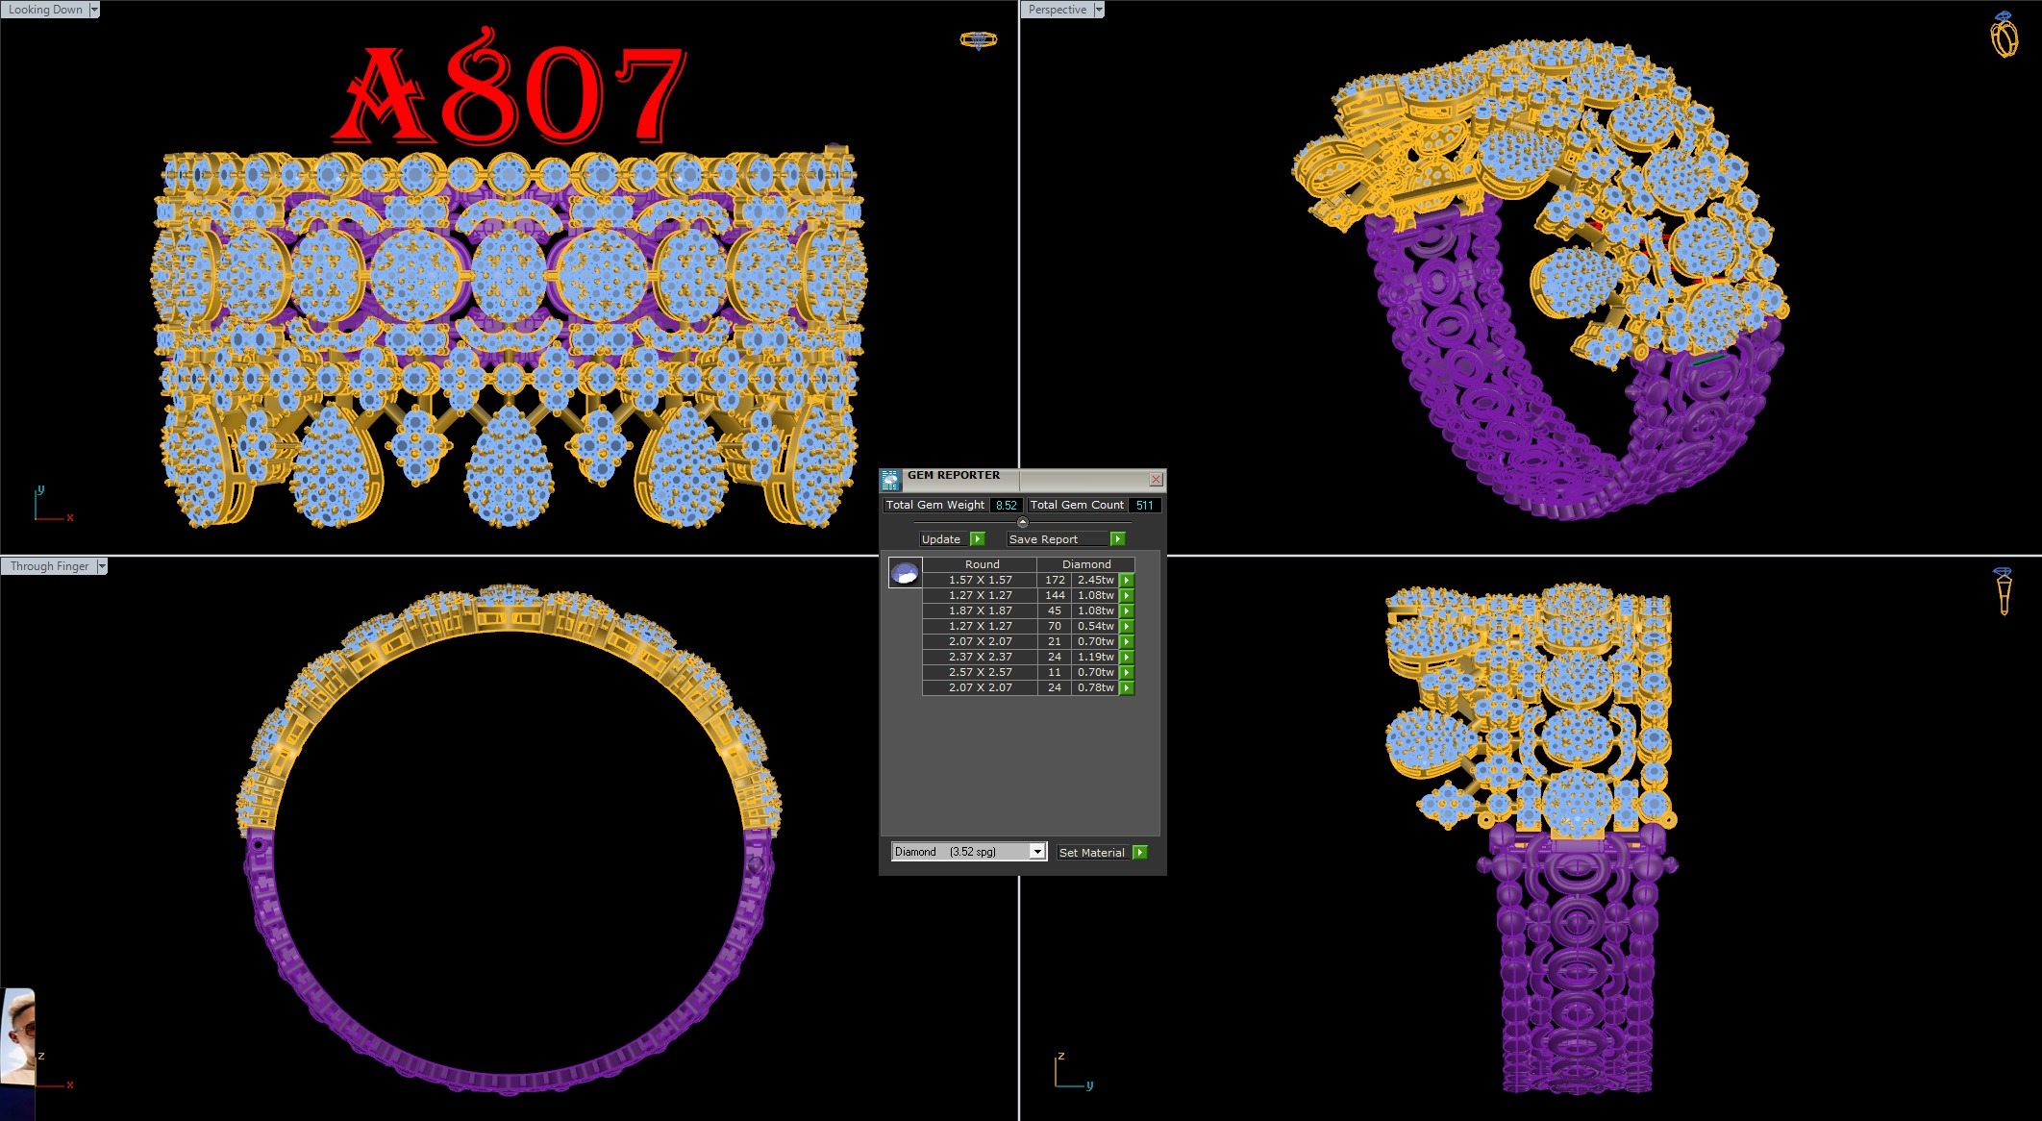Click green arrow next to Set Material
This screenshot has height=1121, width=2042.
point(1139,853)
